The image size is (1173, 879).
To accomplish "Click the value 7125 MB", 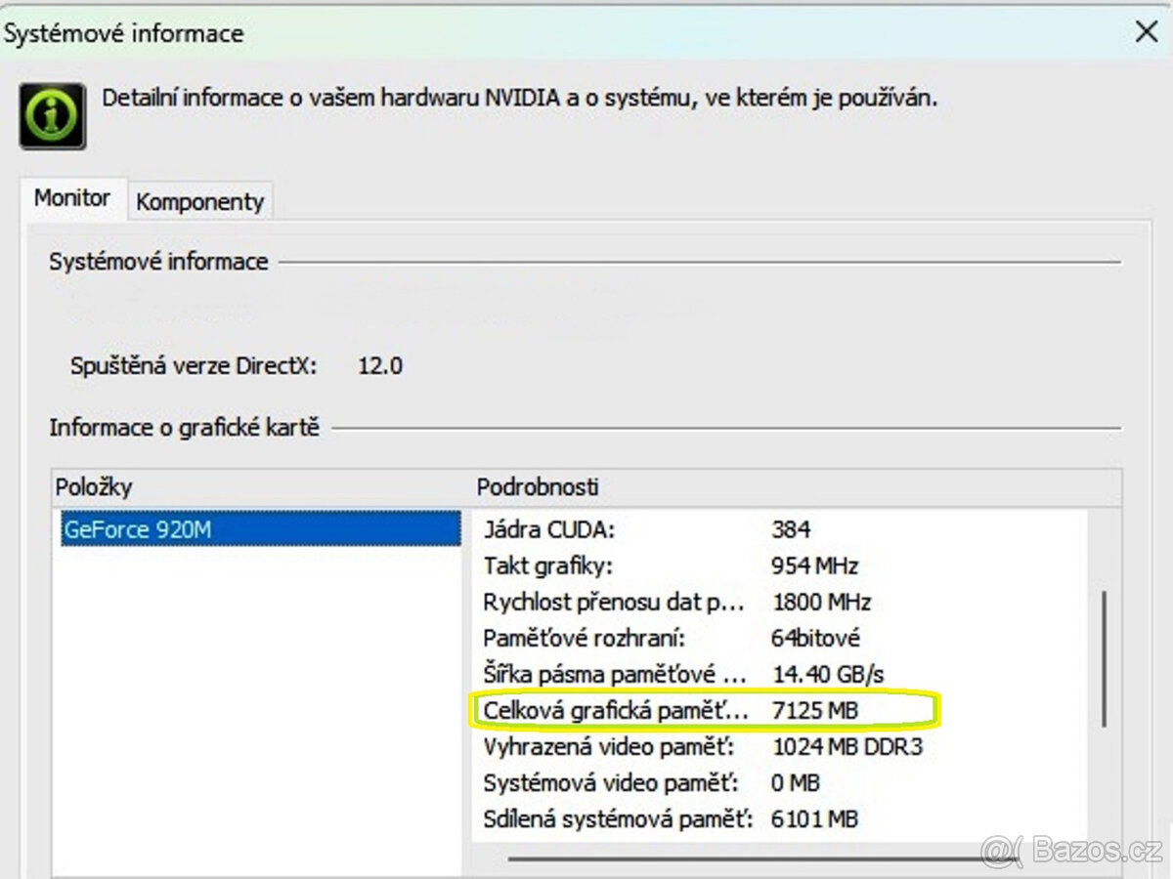I will point(817,710).
